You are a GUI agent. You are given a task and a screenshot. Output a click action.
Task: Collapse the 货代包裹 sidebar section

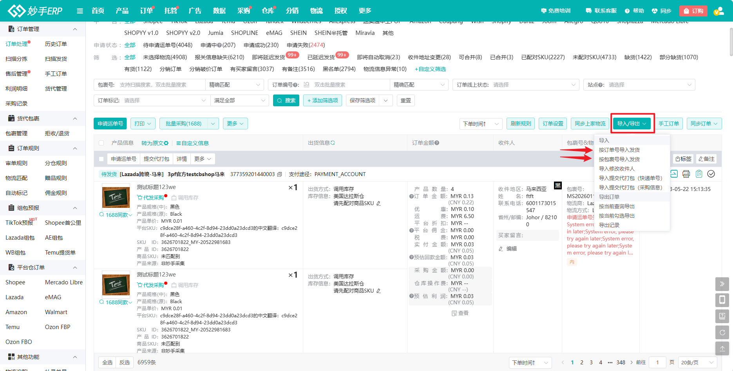point(75,118)
